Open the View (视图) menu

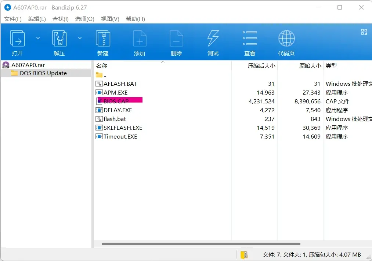coord(110,19)
